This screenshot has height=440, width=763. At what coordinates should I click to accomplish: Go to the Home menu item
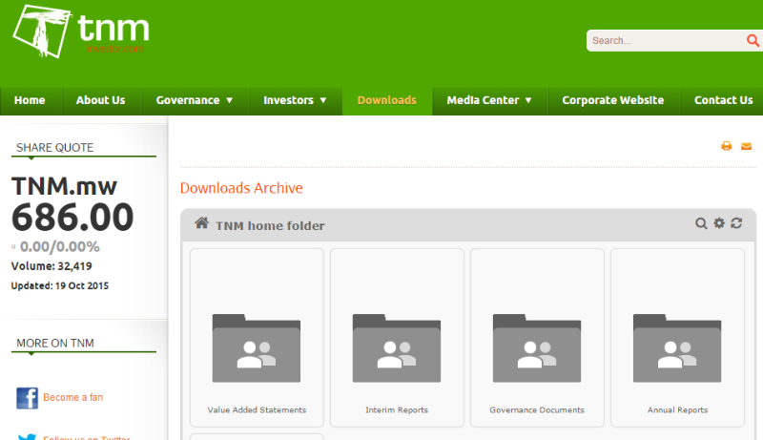(30, 100)
